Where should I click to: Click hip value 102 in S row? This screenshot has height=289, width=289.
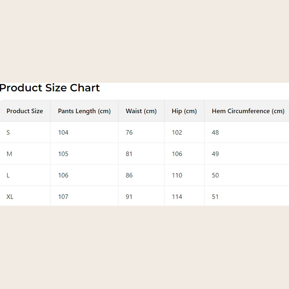click(177, 133)
